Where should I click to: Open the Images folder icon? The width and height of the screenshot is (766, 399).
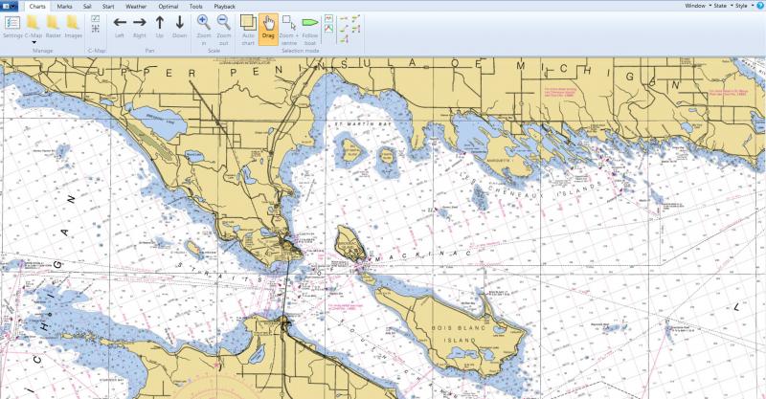click(74, 25)
